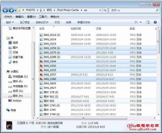Expand the address bar history dropdown
This screenshot has height=133, width=162.
pos(100,10)
